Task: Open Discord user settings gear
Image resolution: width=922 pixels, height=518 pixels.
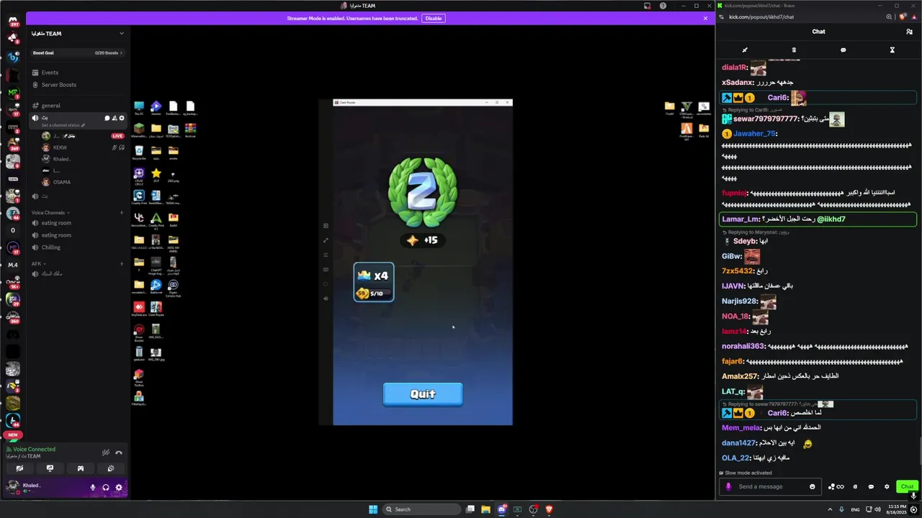Action: click(119, 487)
